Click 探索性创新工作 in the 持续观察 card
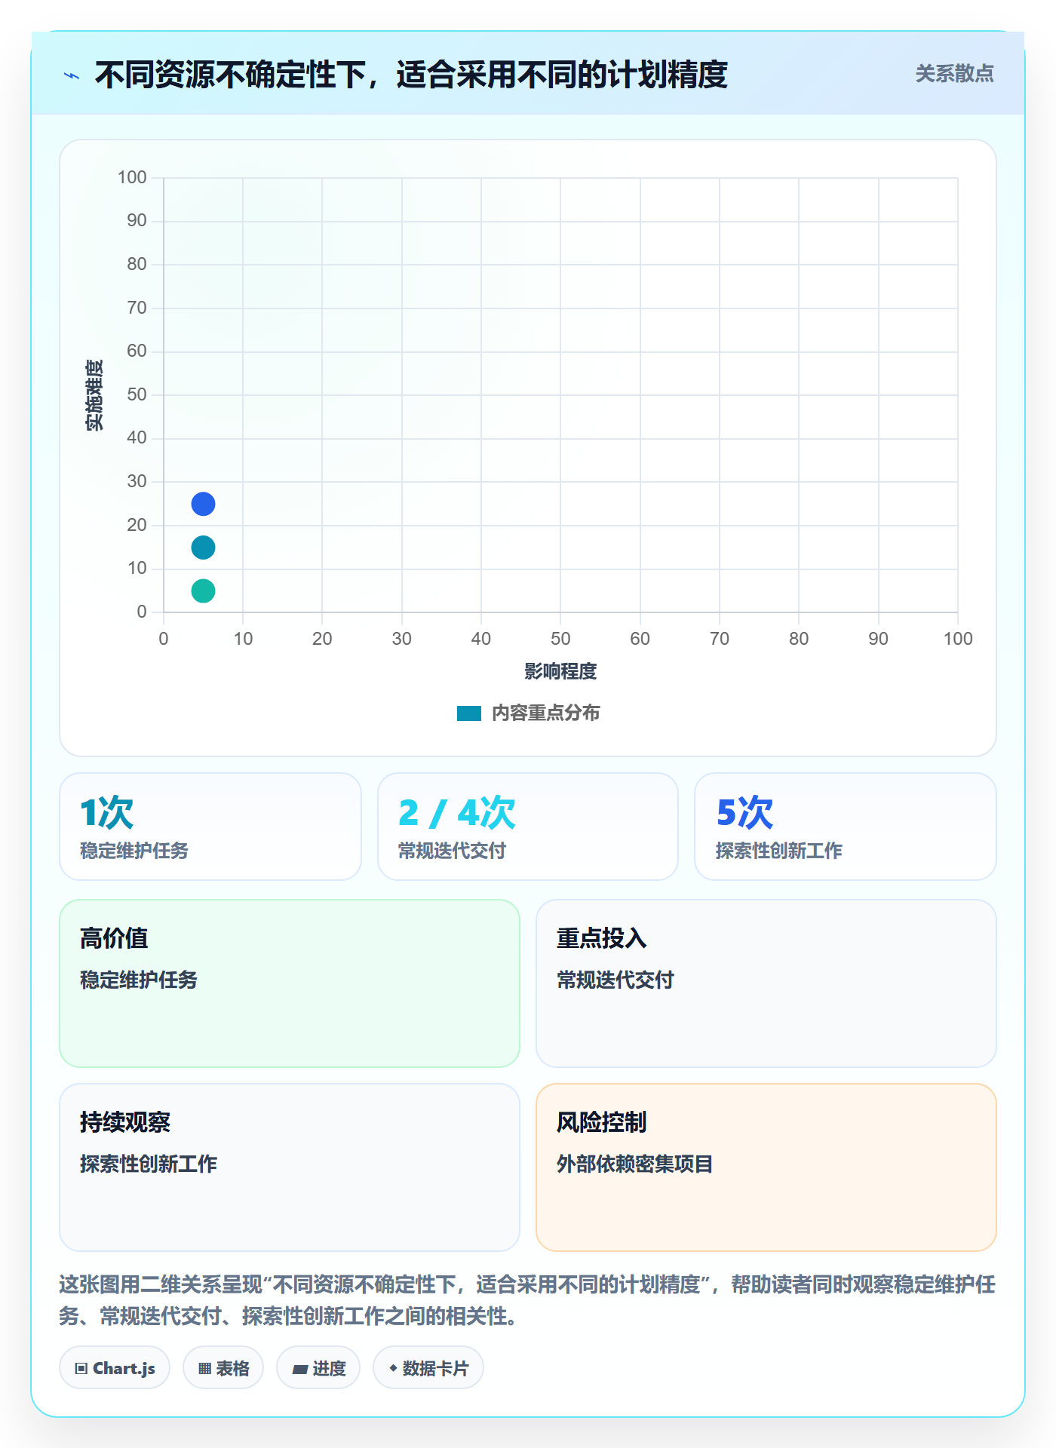Viewport: 1056px width, 1448px height. click(149, 1164)
